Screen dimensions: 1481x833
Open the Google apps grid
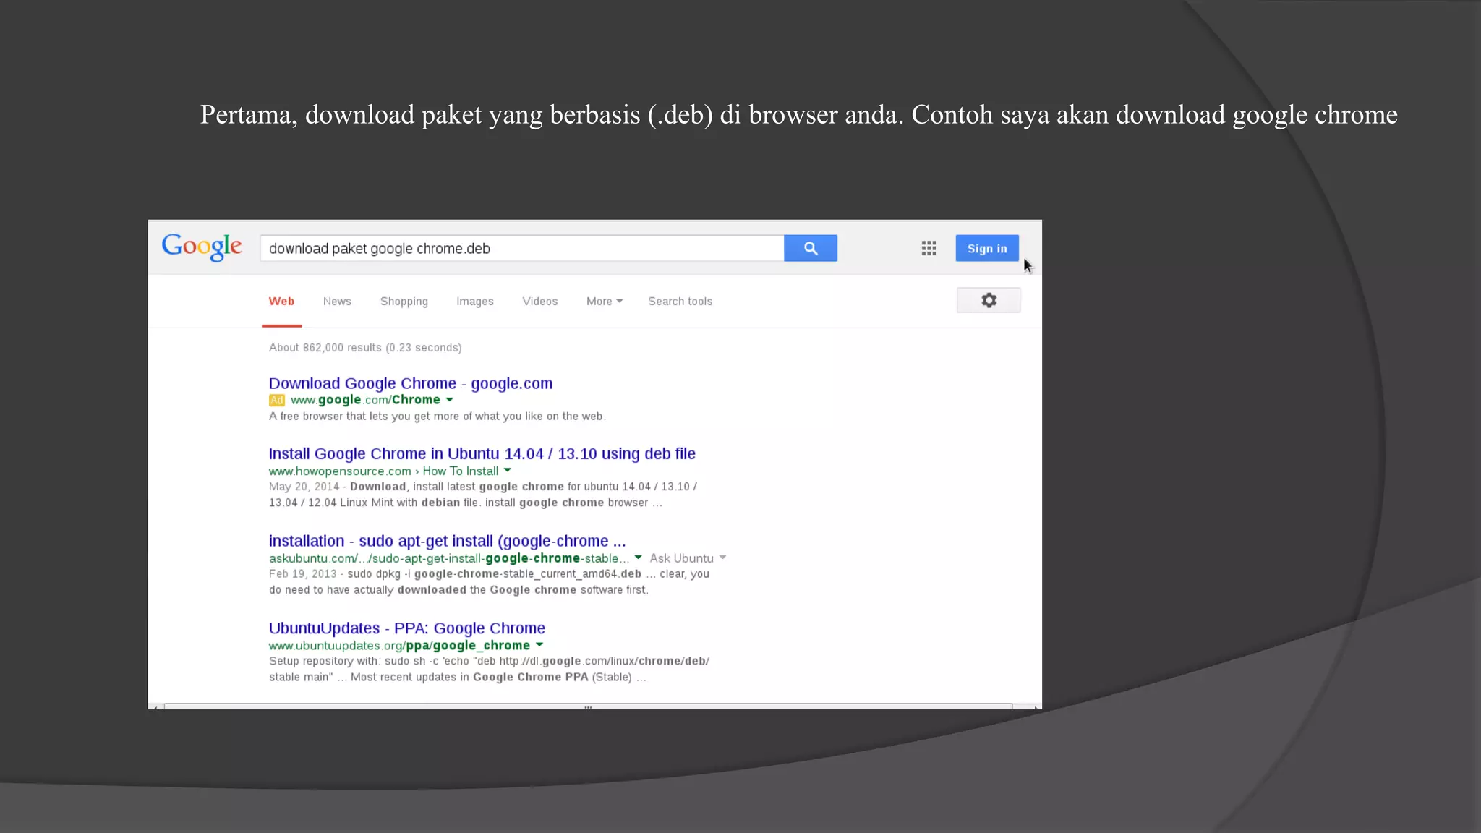coord(929,249)
